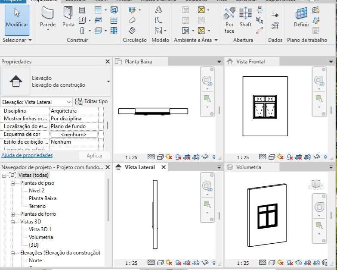
Task: Click the ViewCube in the Volumetria view
Action: [316, 184]
